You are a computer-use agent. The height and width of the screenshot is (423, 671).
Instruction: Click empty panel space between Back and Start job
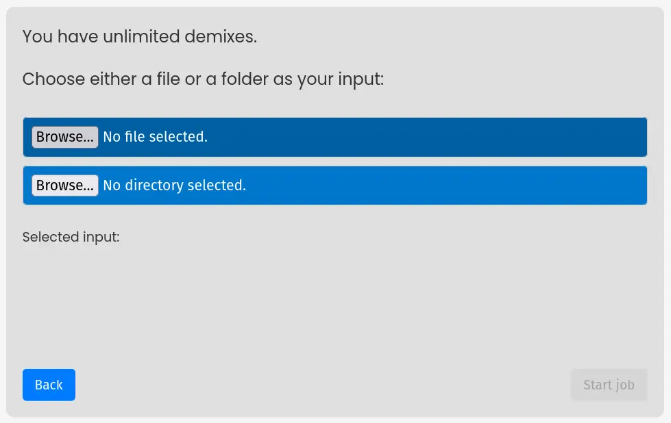click(x=322, y=385)
